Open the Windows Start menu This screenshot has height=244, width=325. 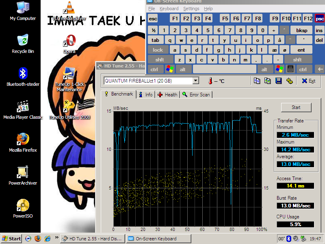pos(11,239)
